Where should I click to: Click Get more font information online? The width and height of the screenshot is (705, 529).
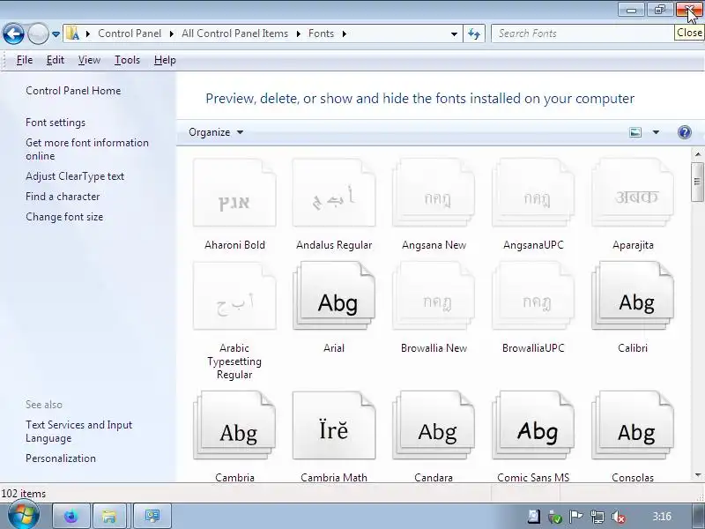click(x=86, y=149)
